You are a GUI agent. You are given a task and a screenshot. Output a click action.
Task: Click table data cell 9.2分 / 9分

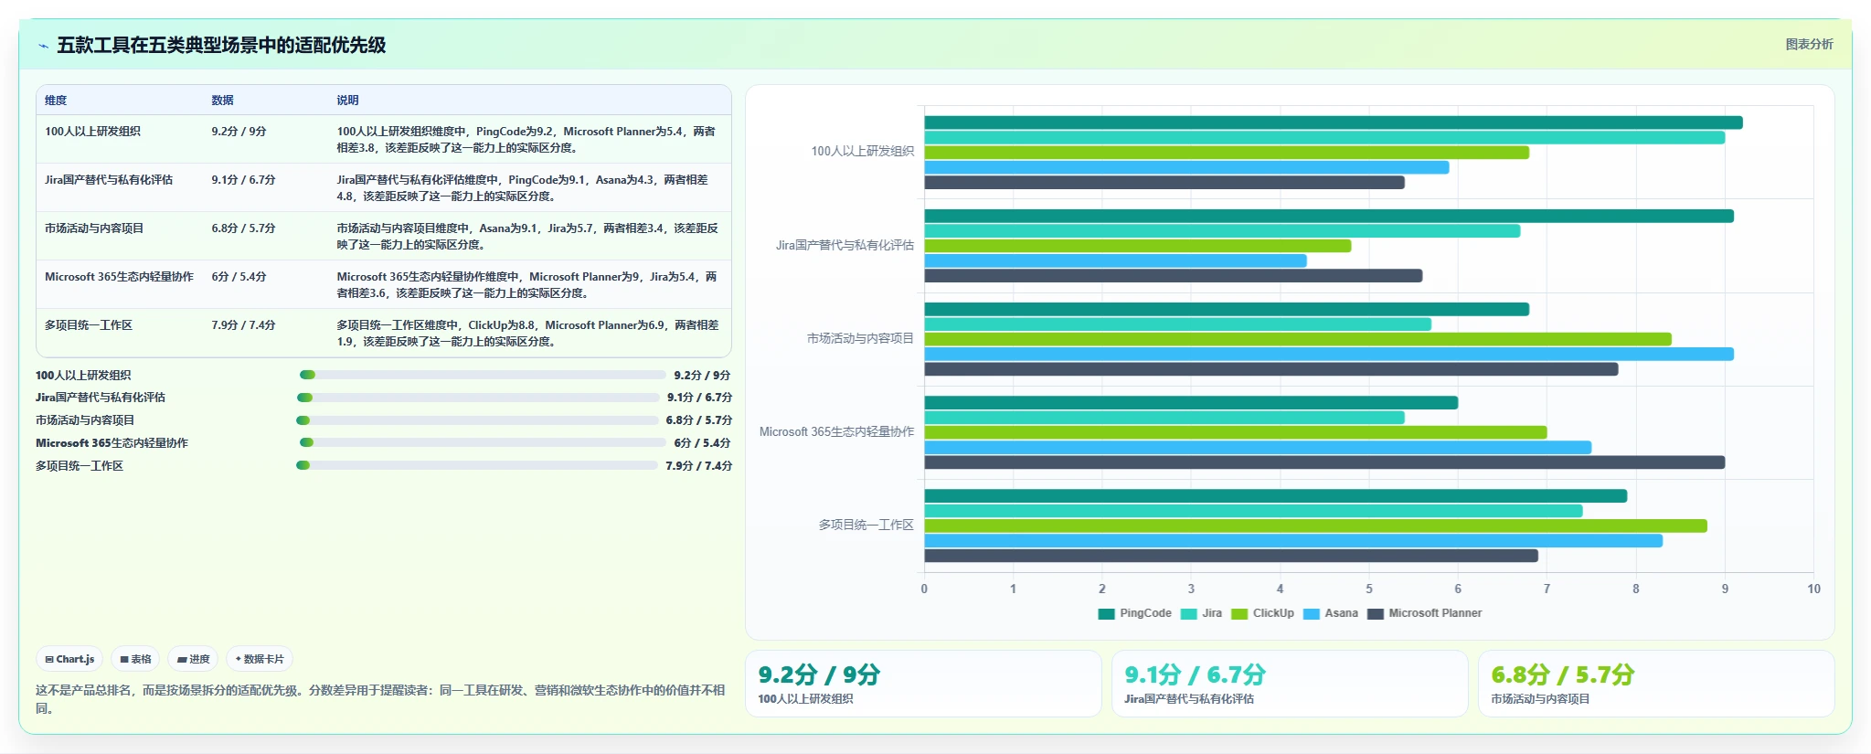tap(239, 132)
